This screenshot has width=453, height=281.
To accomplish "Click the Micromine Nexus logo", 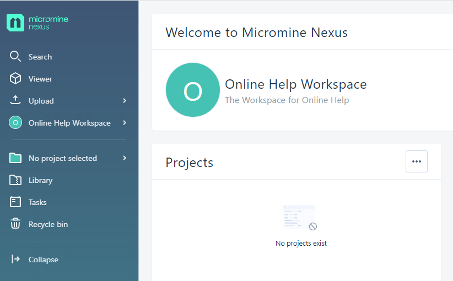I will tap(37, 23).
